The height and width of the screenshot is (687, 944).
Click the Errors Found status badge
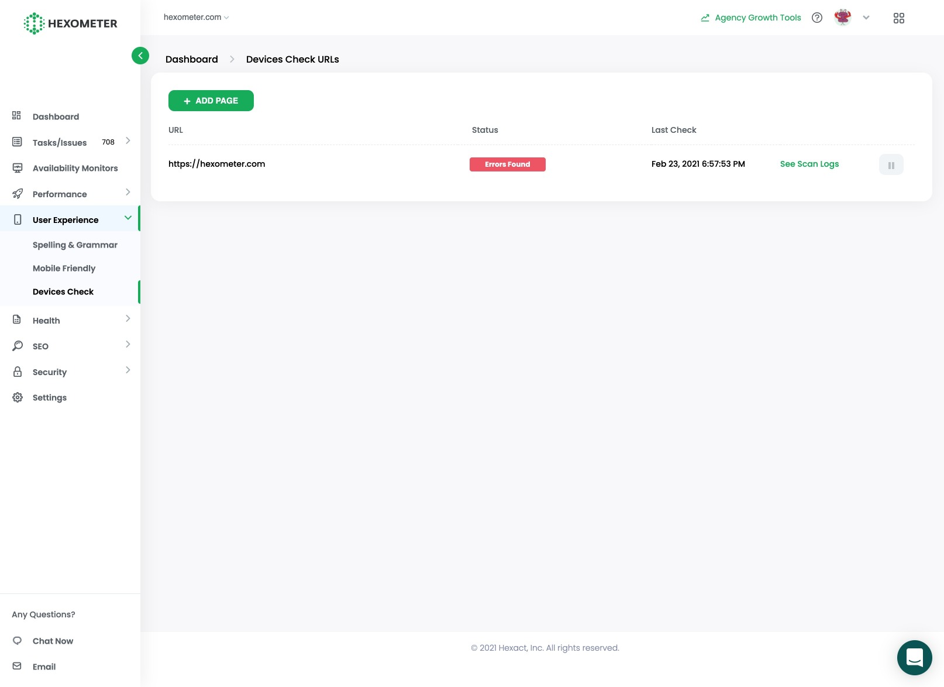point(508,164)
